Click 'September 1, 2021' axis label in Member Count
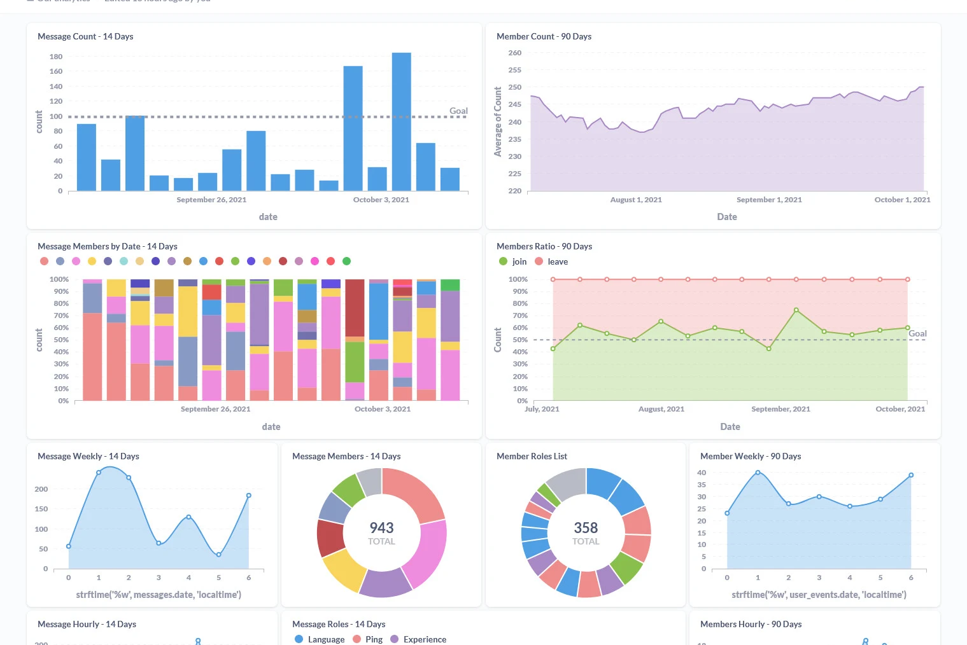 tap(769, 200)
